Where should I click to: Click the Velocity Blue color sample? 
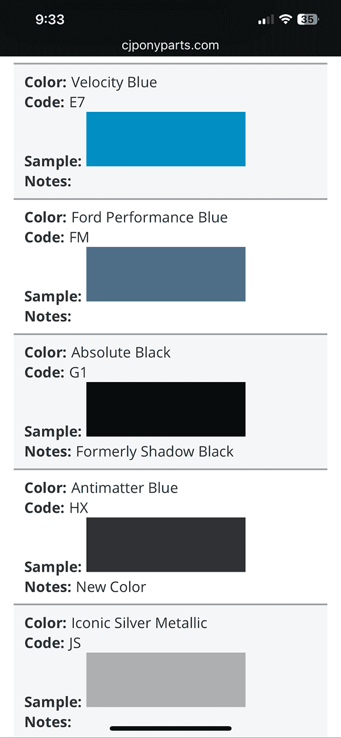pos(166,139)
